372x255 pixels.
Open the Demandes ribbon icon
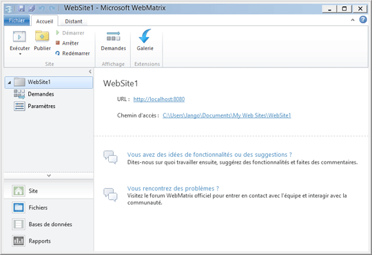pyautogui.click(x=114, y=36)
